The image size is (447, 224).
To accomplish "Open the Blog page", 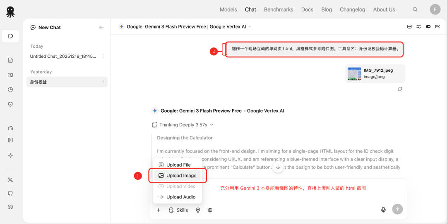I will (x=327, y=9).
